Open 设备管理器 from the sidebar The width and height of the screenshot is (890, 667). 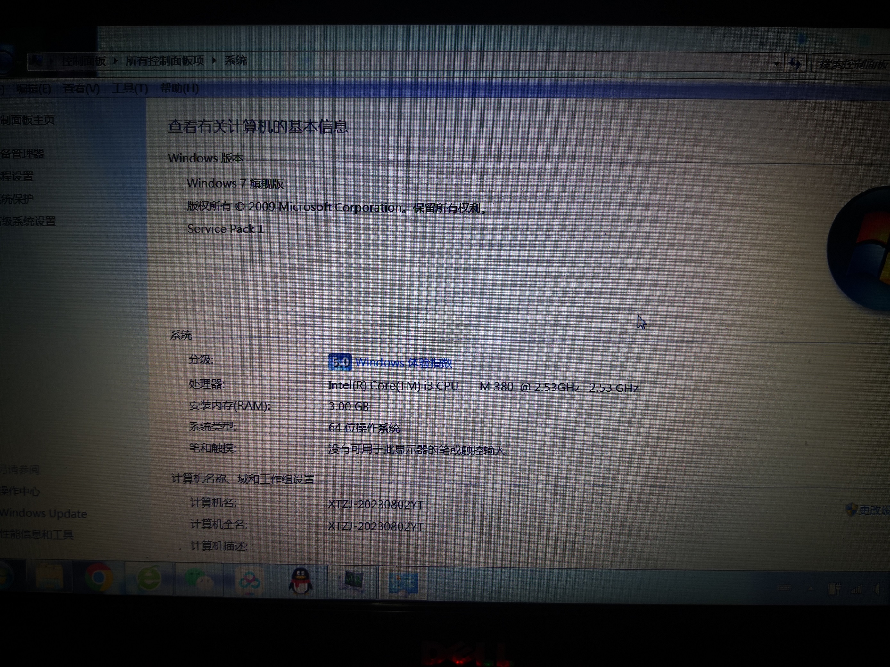click(22, 154)
